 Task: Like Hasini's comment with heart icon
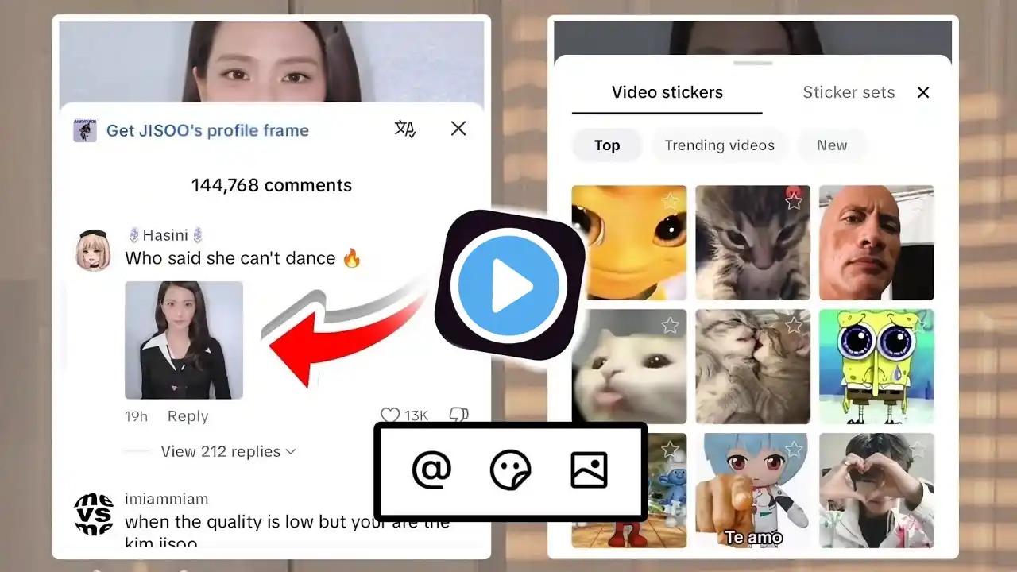tap(390, 415)
